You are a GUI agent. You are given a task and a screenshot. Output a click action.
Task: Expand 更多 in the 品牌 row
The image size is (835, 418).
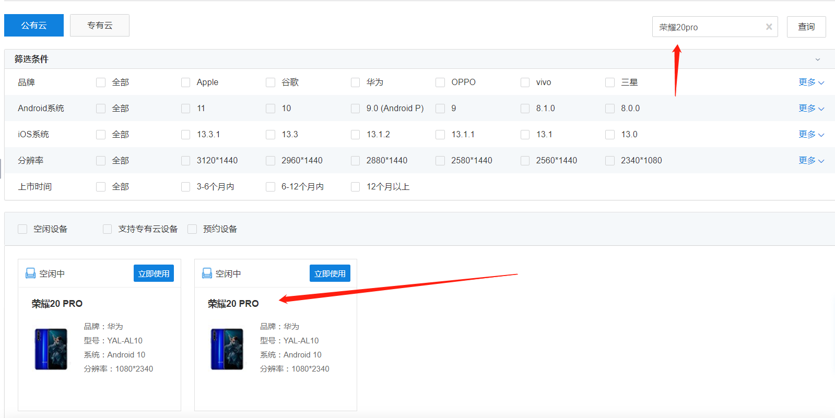tap(811, 82)
